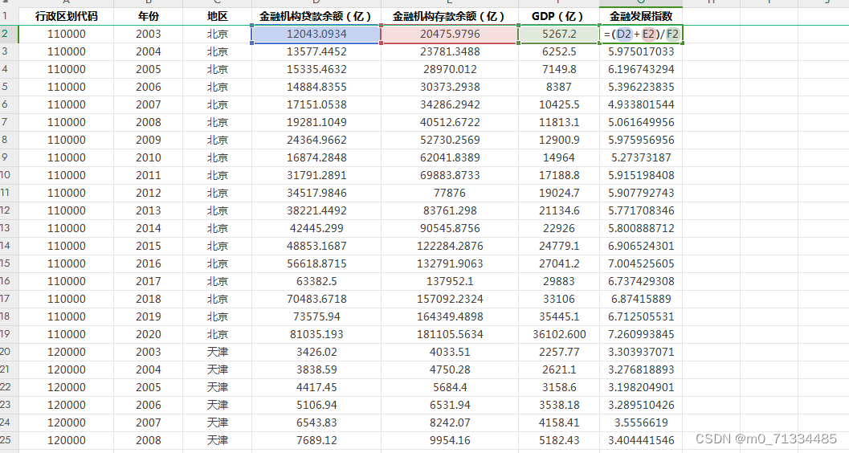Click cell 4750.28
Screen dimensions: 849x453
coord(450,369)
